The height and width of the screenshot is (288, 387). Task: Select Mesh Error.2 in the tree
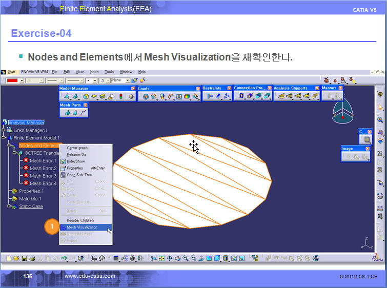[43, 168]
